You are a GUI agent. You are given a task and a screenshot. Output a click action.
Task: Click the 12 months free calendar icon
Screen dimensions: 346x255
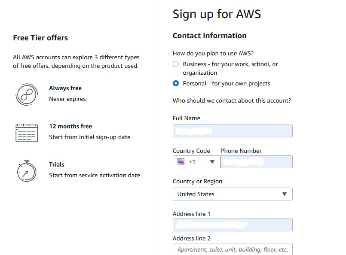[x=27, y=133]
